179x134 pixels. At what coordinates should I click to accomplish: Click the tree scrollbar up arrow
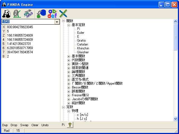(x=175, y=21)
